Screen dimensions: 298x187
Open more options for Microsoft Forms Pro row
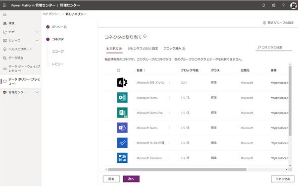tap(169, 113)
